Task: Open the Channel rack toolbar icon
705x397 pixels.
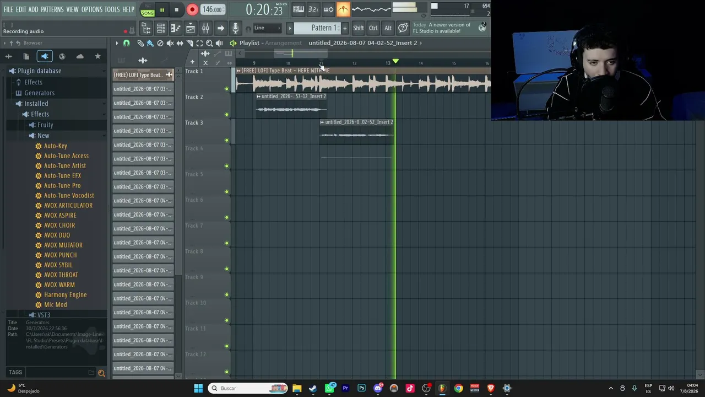Action: 161,28
